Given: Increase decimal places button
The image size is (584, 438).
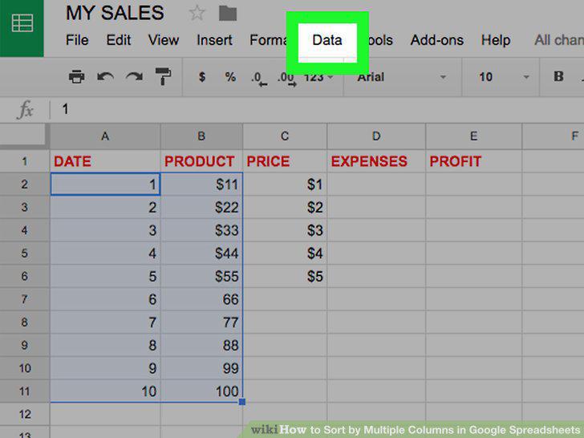Looking at the screenshot, I should [x=287, y=79].
